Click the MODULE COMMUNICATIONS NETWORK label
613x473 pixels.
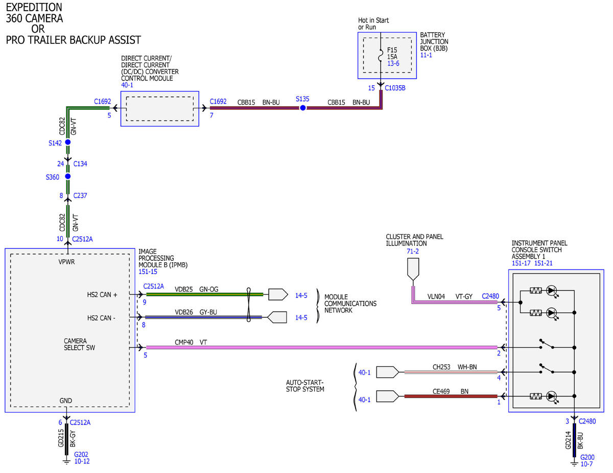[350, 303]
